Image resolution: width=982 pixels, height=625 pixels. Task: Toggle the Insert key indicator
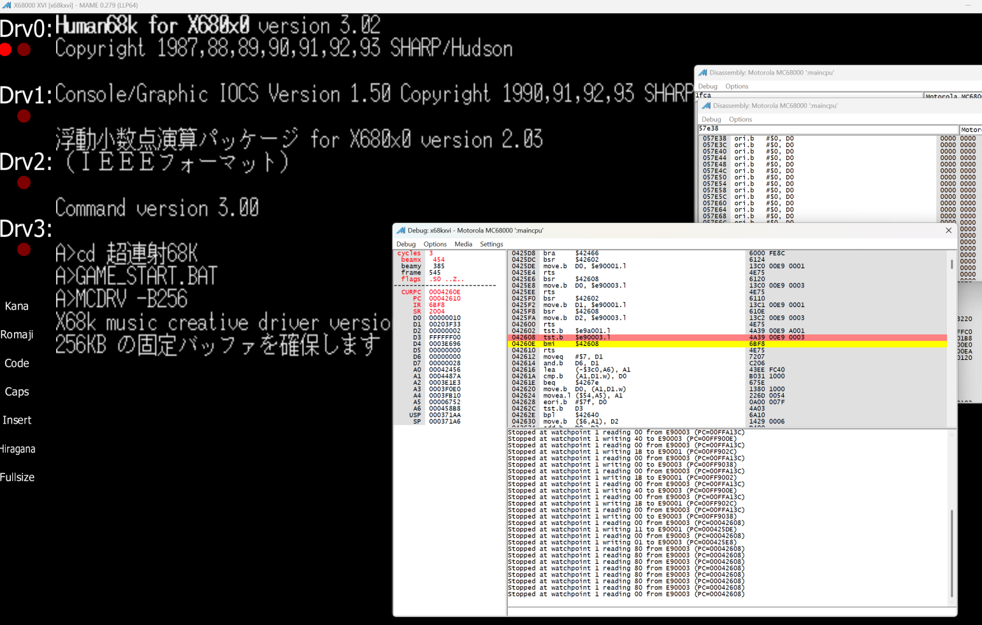pyautogui.click(x=17, y=420)
